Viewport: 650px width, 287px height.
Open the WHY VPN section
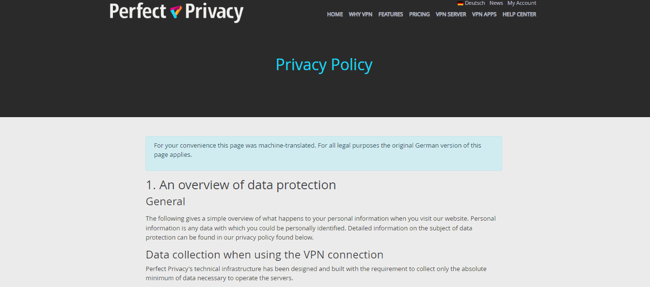360,14
